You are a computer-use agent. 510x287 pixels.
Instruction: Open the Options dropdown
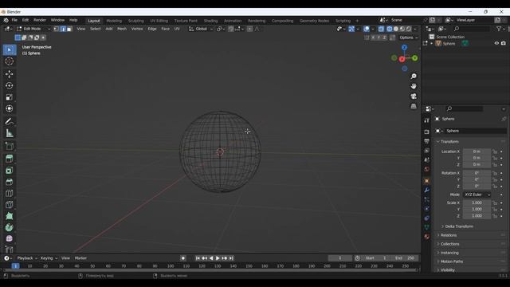click(x=409, y=37)
